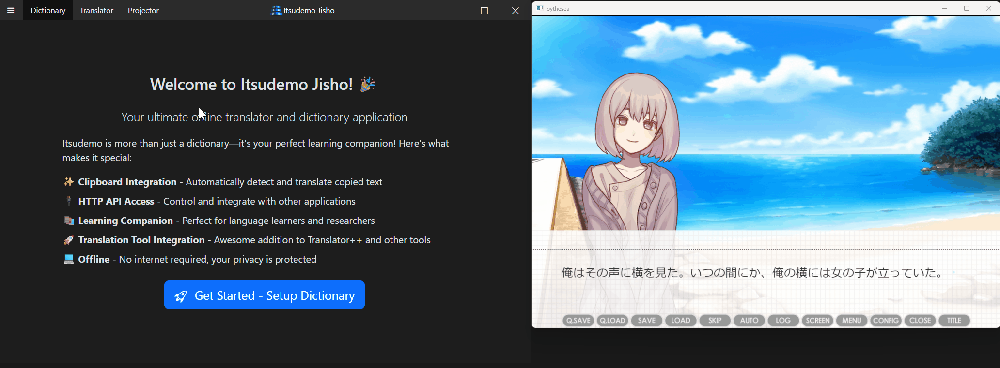Screen dimensions: 1000x368
Task: Click the Q.SAVE button in the game
Action: 578,321
